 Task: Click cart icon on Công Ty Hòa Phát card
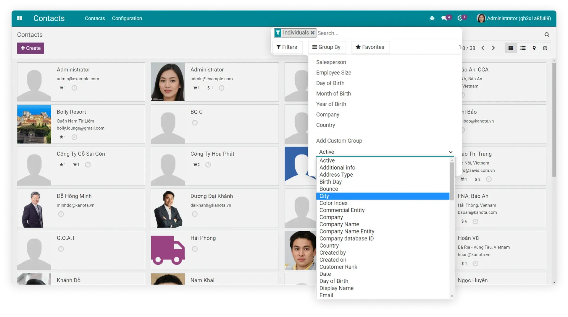point(195,165)
